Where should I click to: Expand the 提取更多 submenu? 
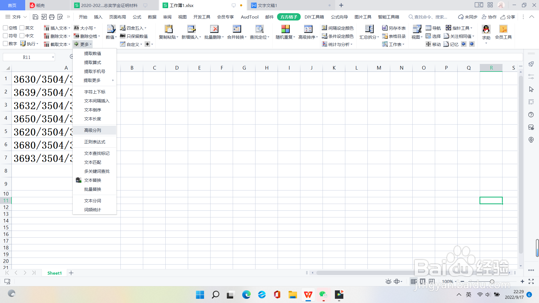[x=95, y=80]
